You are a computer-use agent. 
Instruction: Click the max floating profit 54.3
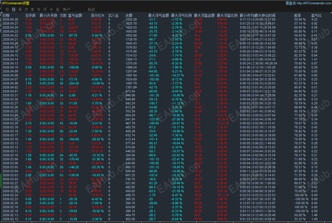point(197,123)
